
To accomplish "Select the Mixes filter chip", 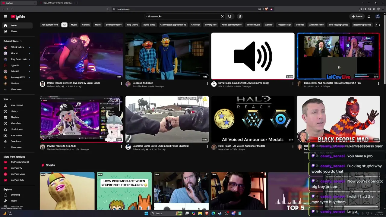I will pyautogui.click(x=98, y=25).
